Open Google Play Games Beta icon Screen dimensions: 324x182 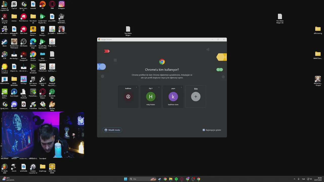(x=43, y=43)
